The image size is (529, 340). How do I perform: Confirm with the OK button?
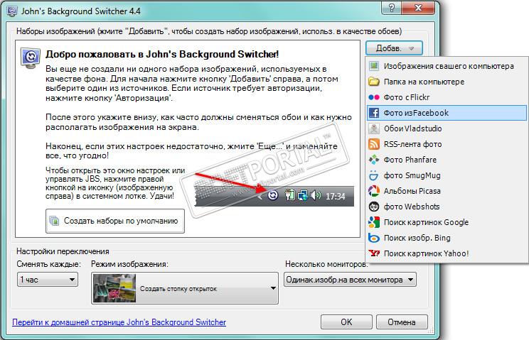[346, 322]
